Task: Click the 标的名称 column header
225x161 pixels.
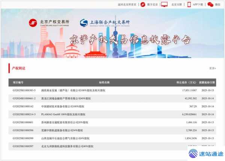Action: point(104,83)
